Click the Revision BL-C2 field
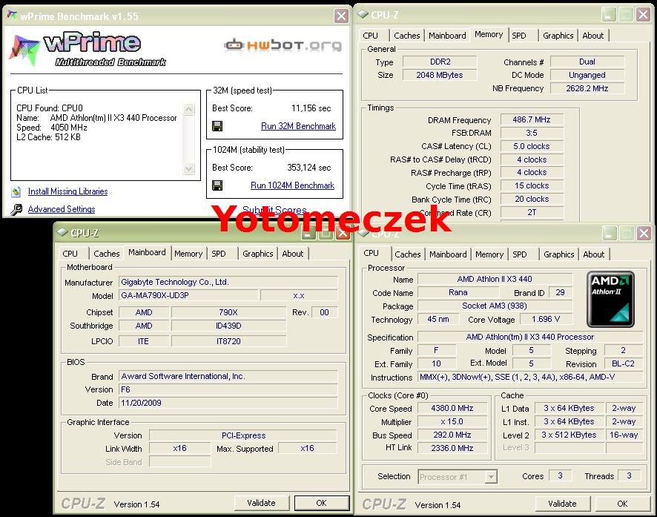 [623, 363]
